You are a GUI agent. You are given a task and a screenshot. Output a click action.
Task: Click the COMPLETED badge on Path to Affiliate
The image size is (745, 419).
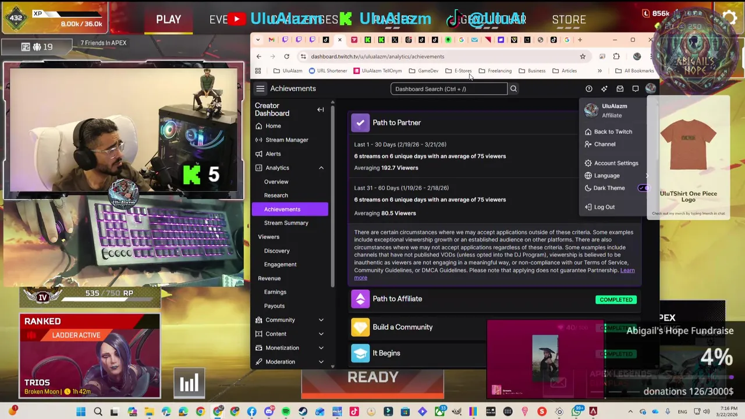616,300
